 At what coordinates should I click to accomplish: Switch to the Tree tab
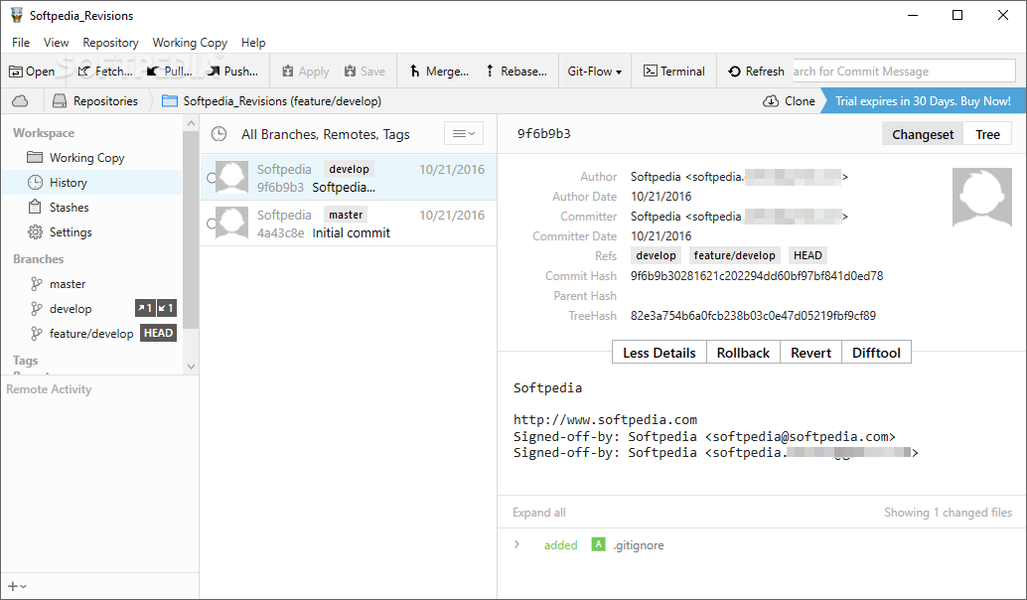987,134
